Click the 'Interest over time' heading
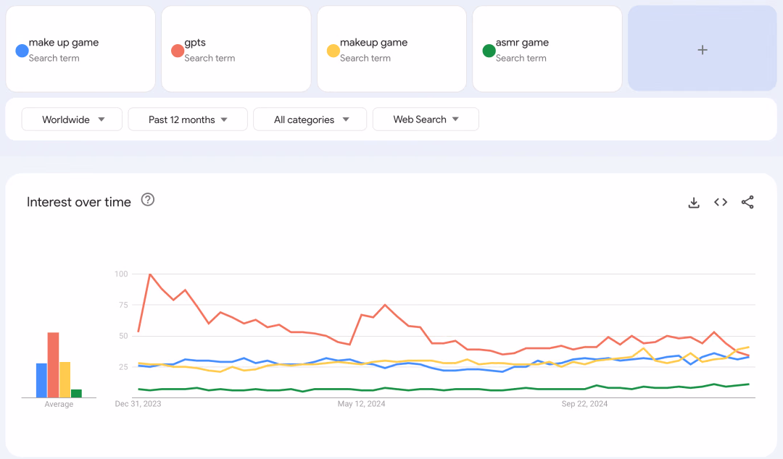Screen dimensions: 783x459 pyautogui.click(x=79, y=202)
